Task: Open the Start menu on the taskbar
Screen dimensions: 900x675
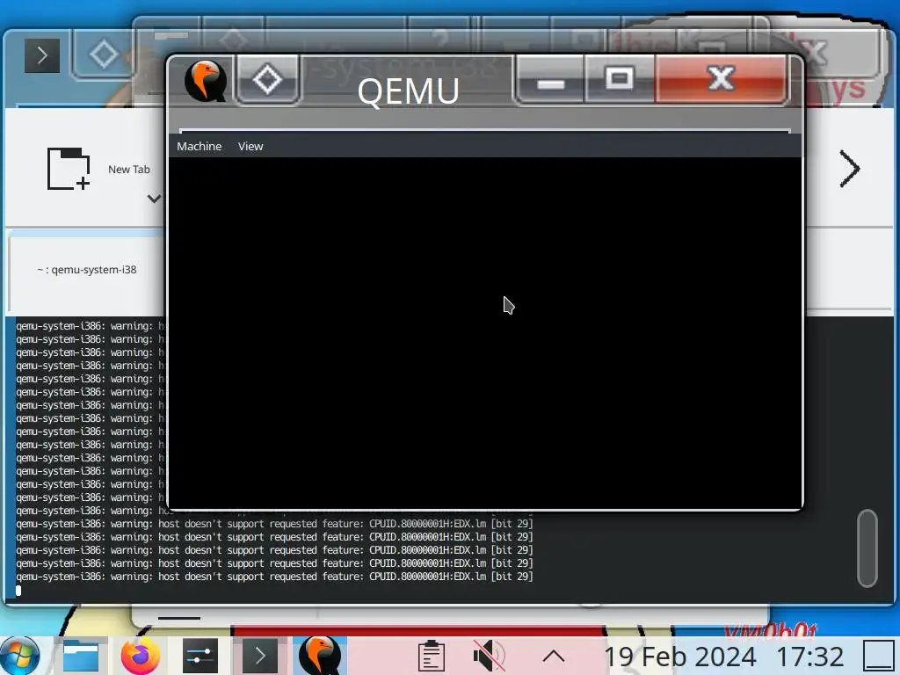Action: tap(21, 656)
